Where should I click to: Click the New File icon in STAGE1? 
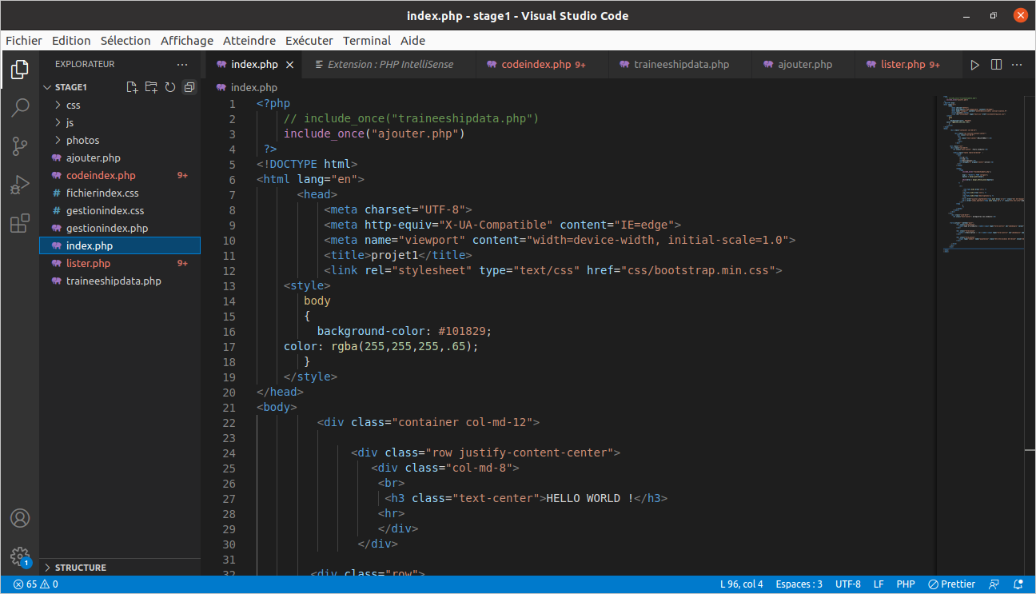click(x=132, y=87)
